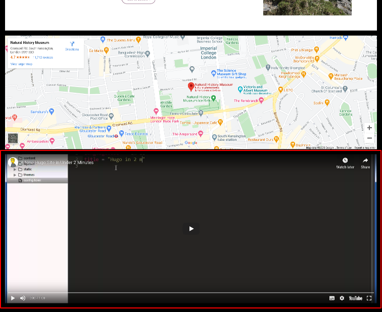Zoom in on the map with plus button
The width and height of the screenshot is (382, 312).
click(x=369, y=128)
